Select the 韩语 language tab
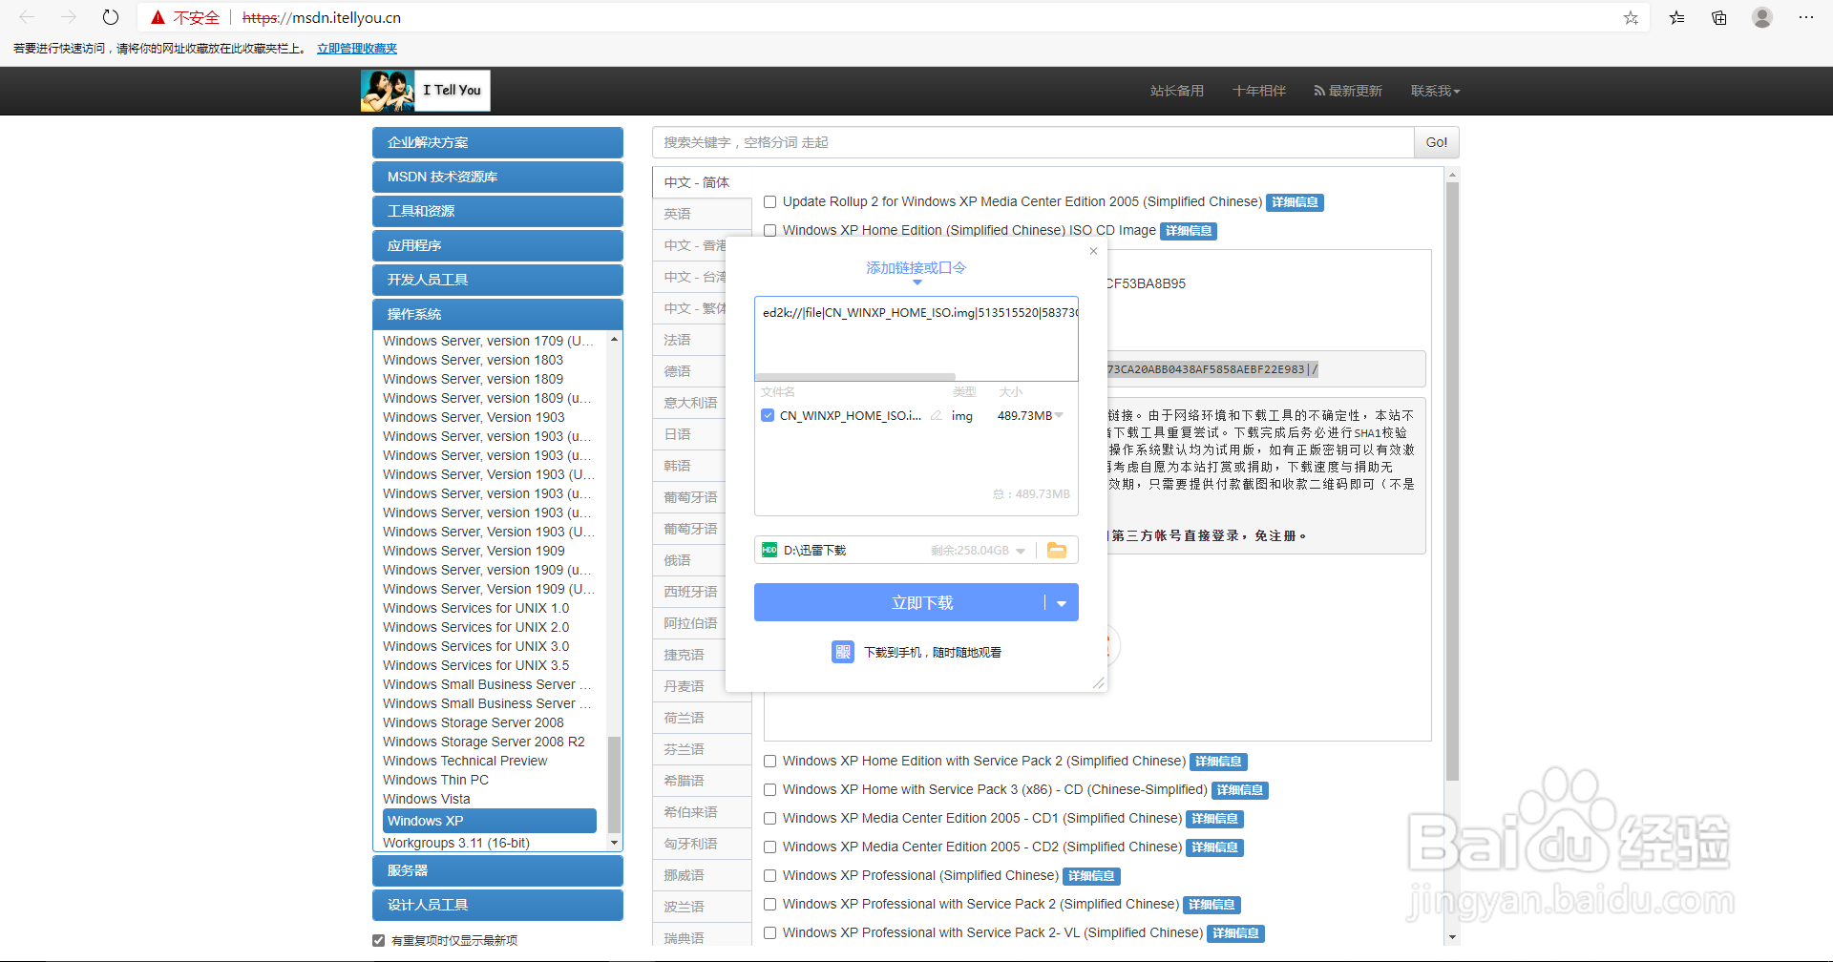 pos(689,466)
